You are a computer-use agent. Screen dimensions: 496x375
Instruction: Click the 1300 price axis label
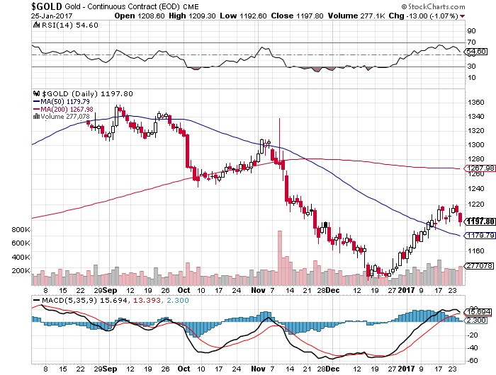click(475, 145)
